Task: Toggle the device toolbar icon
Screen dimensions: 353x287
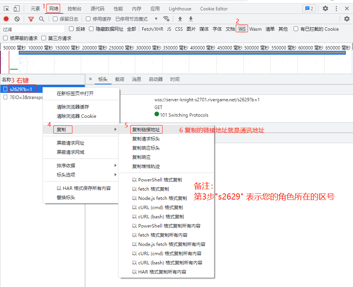Action: (x=16, y=8)
